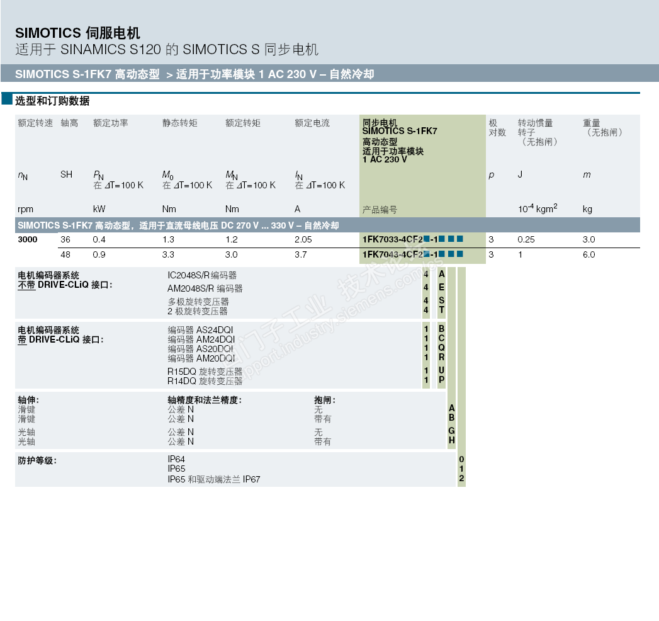Click the inertia value "0.25"

pyautogui.click(x=526, y=239)
